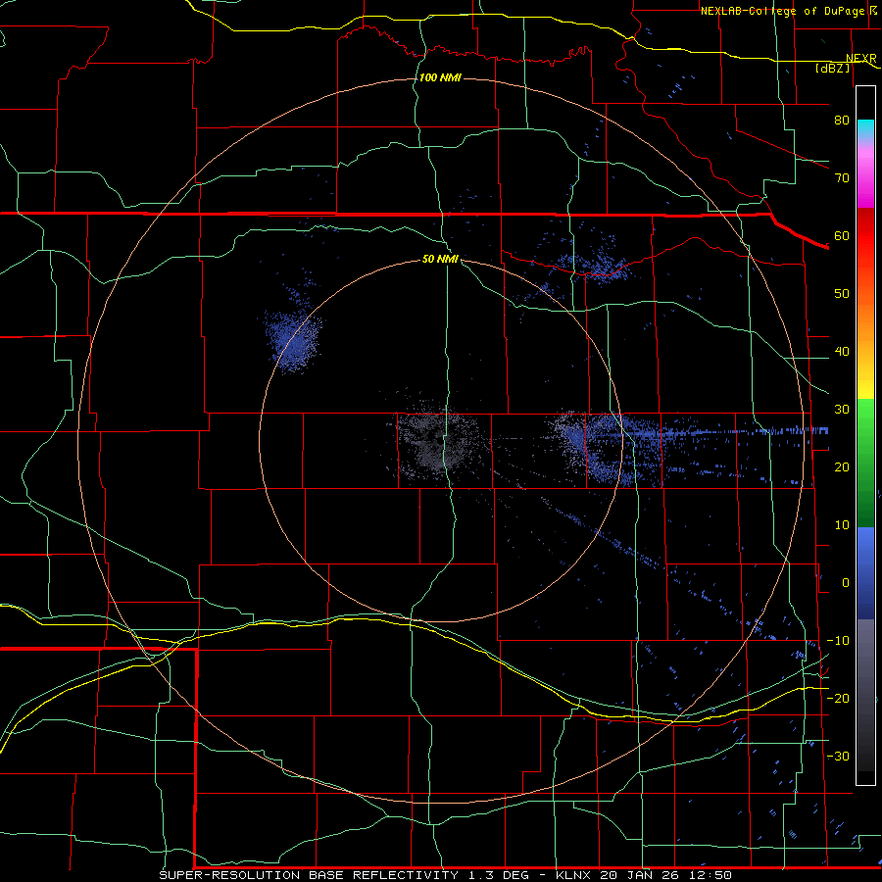This screenshot has height=882, width=882.
Task: Select the -20 value on the dBZ scale
Action: 838,698
